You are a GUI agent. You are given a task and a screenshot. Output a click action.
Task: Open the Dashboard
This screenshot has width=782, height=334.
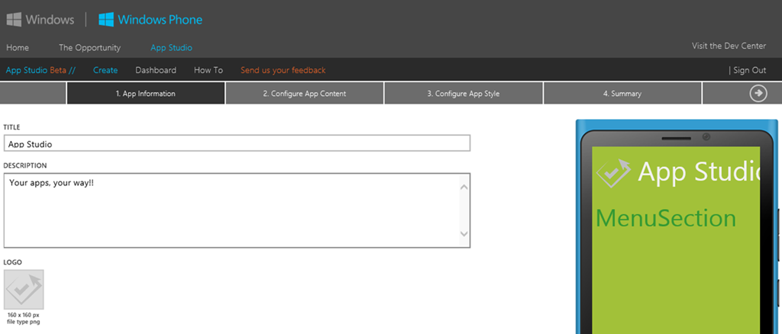pos(156,70)
